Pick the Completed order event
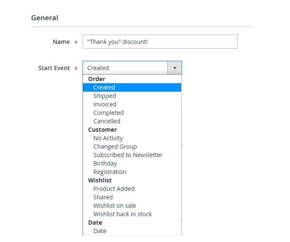The image size is (290, 242). (x=132, y=113)
